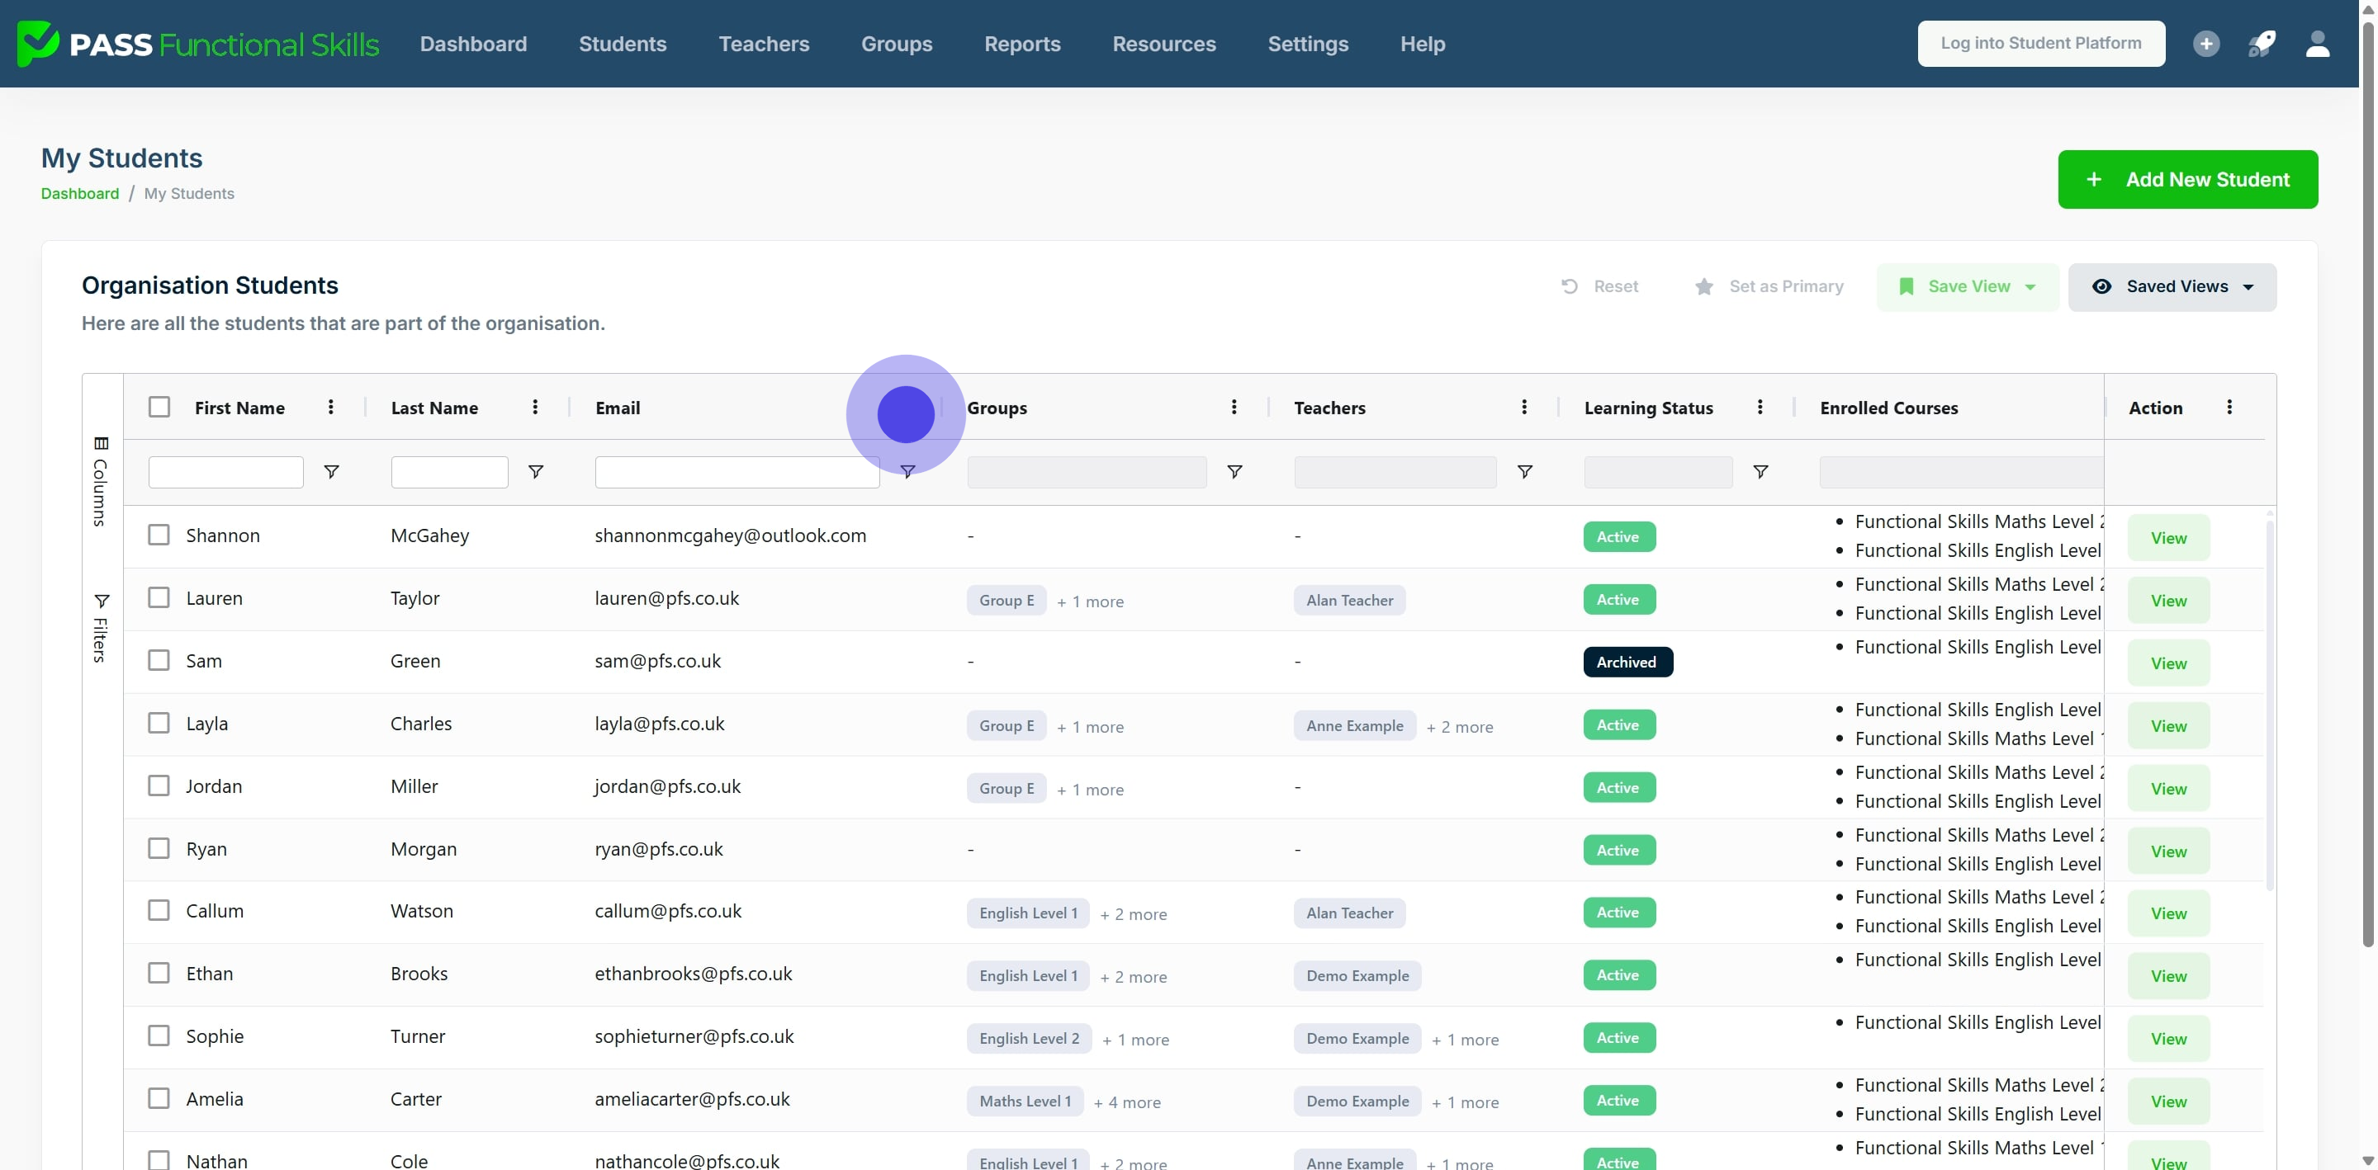Click the Enrolled Courses column header
This screenshot has height=1170, width=2378.
tap(1888, 408)
